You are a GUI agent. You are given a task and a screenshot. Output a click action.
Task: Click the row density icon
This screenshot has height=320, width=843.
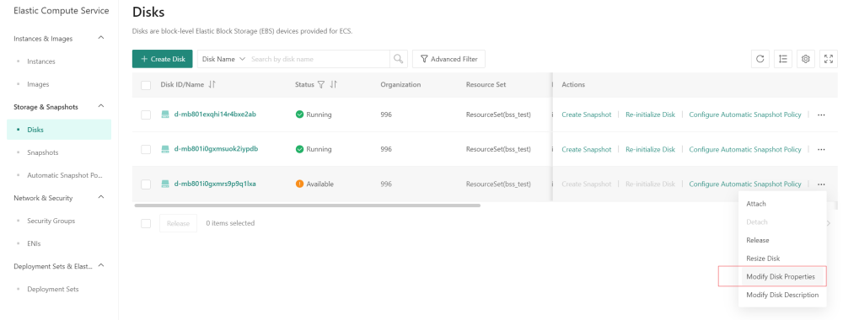coord(783,59)
